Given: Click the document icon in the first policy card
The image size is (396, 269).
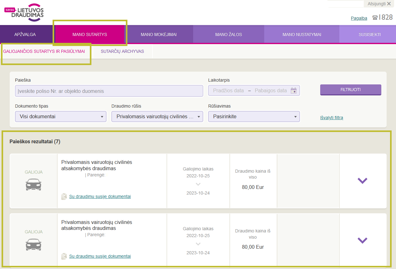Looking at the screenshot, I should [x=64, y=196].
